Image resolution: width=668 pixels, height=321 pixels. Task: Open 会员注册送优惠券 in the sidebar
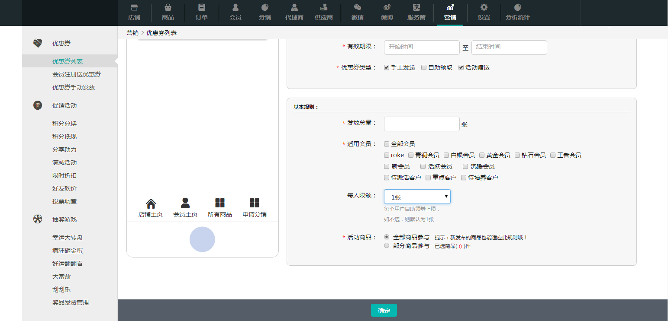pos(77,74)
